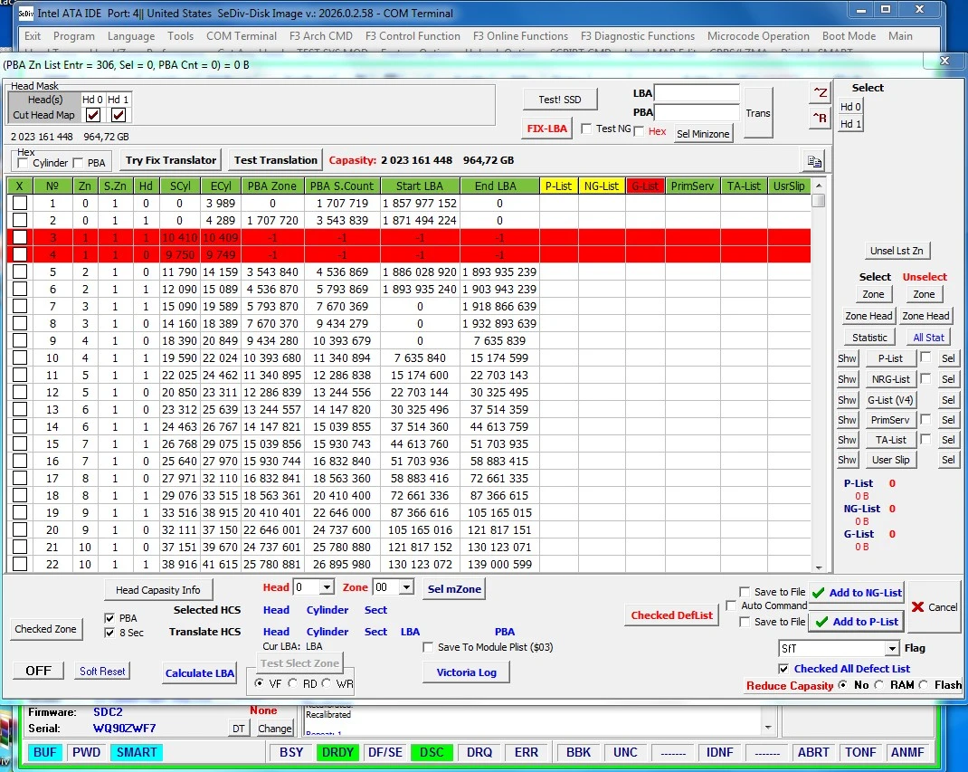Click the Test Translation button
The image size is (968, 772).
click(x=275, y=160)
